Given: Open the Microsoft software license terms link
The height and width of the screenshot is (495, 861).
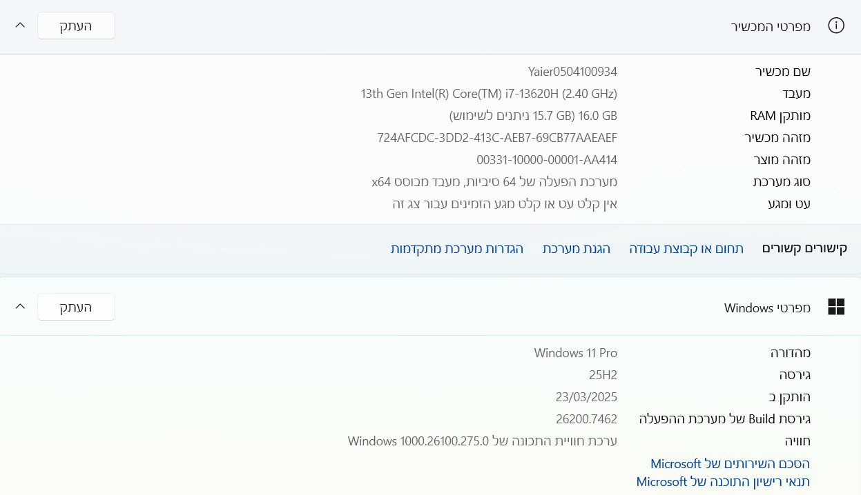Looking at the screenshot, I should click(723, 481).
